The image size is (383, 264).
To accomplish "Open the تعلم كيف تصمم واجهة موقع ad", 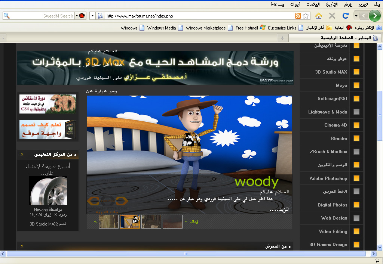I will 48,130.
